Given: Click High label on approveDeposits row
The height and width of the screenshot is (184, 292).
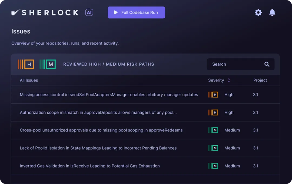Looking at the screenshot, I should (x=229, y=113).
